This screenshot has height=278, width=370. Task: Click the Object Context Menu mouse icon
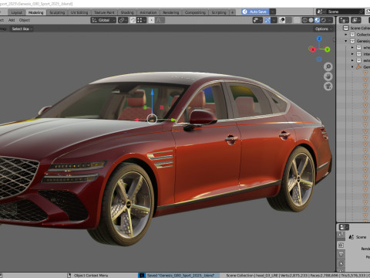(69, 276)
